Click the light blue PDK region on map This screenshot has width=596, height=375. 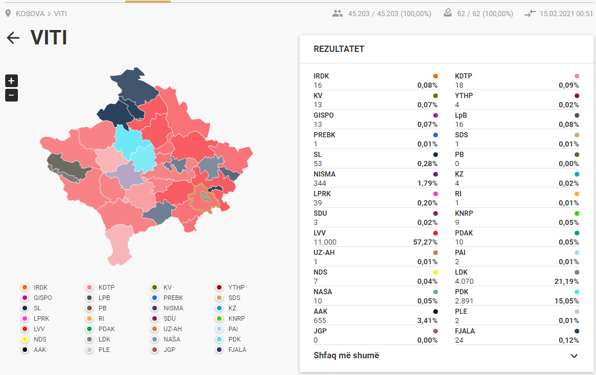[134, 147]
